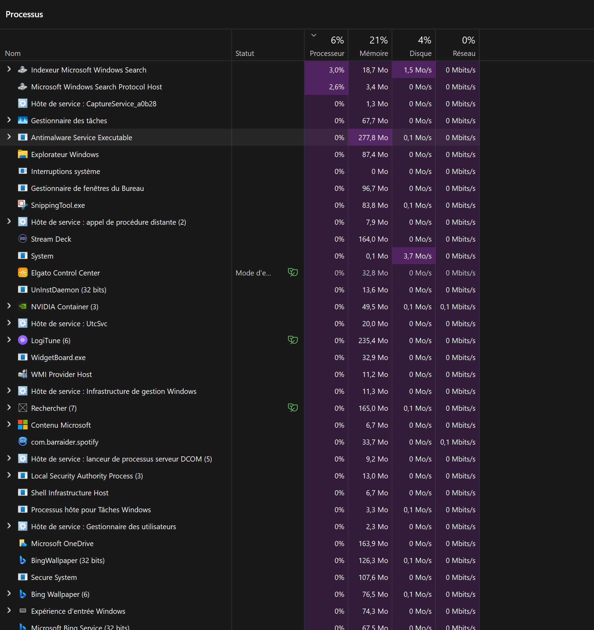
Task: Expand Hôte de service : Gestionnaire des utilisateurs
Action: click(x=9, y=526)
